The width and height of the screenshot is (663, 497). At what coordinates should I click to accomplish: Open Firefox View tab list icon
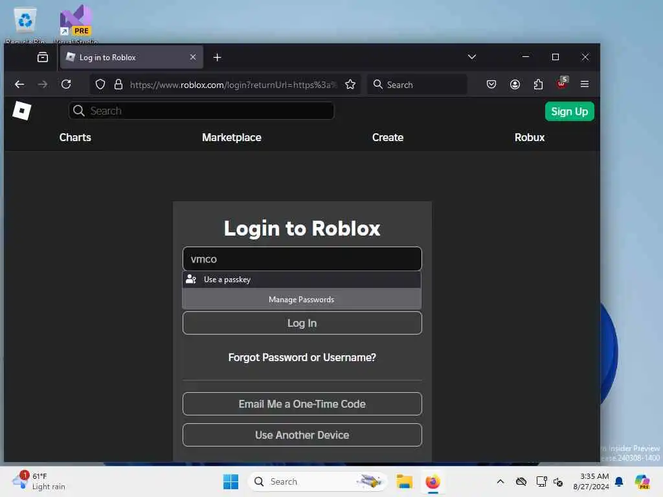[43, 57]
